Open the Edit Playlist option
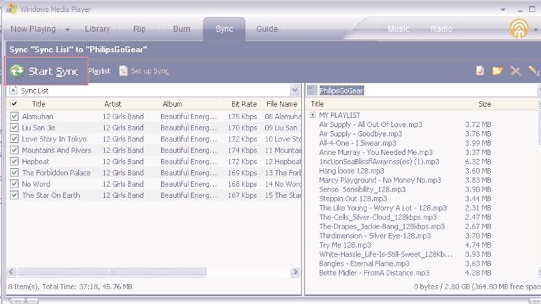 (x=99, y=71)
